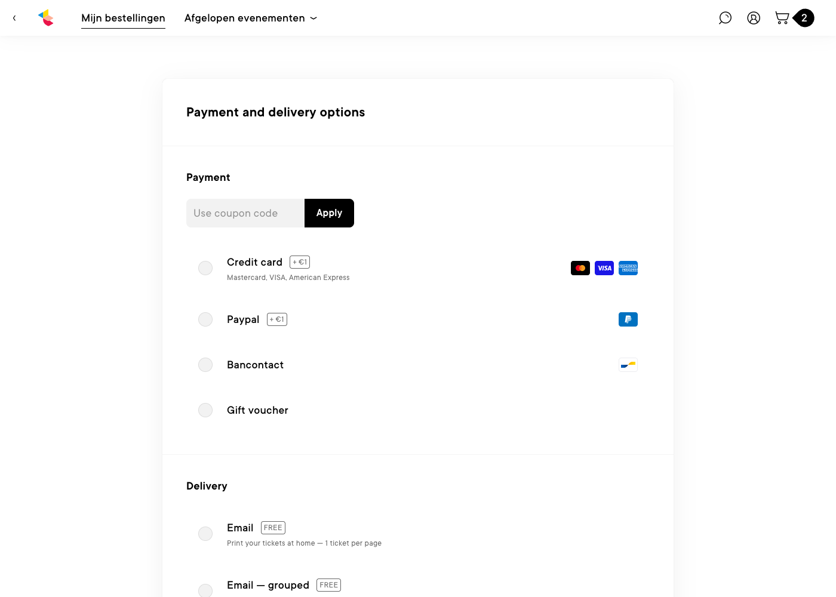Click the Use coupon code field
Screen dimensions: 836x597
click(x=245, y=213)
